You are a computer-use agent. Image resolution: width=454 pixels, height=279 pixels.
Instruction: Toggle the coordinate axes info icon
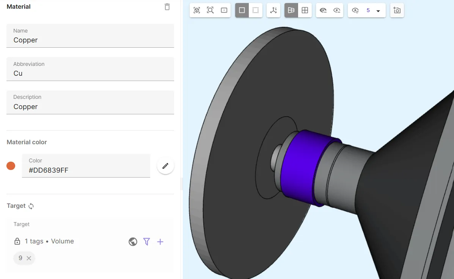[x=273, y=10]
